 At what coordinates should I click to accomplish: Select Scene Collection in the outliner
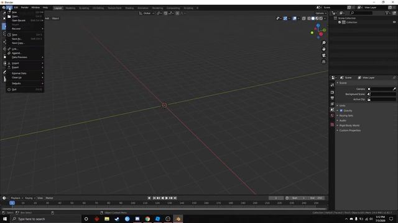coord(347,18)
